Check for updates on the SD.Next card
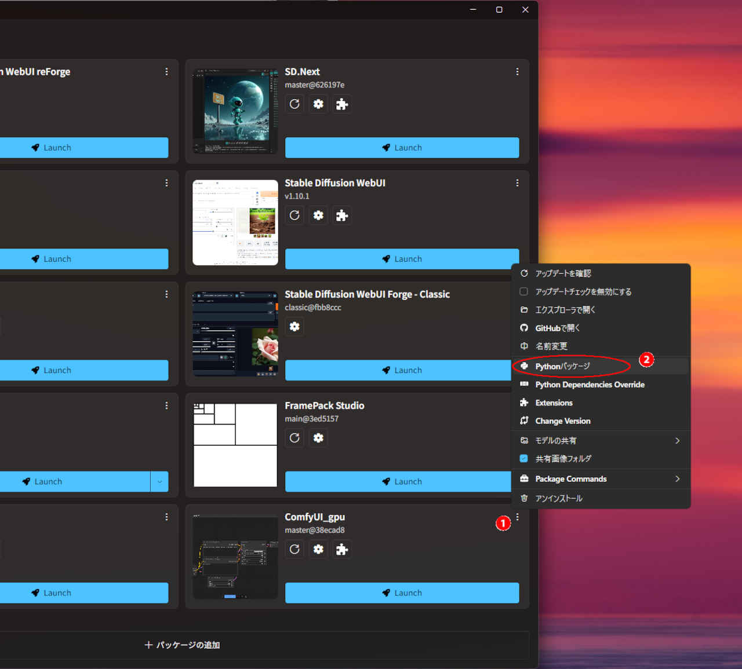742x669 pixels. (x=294, y=104)
